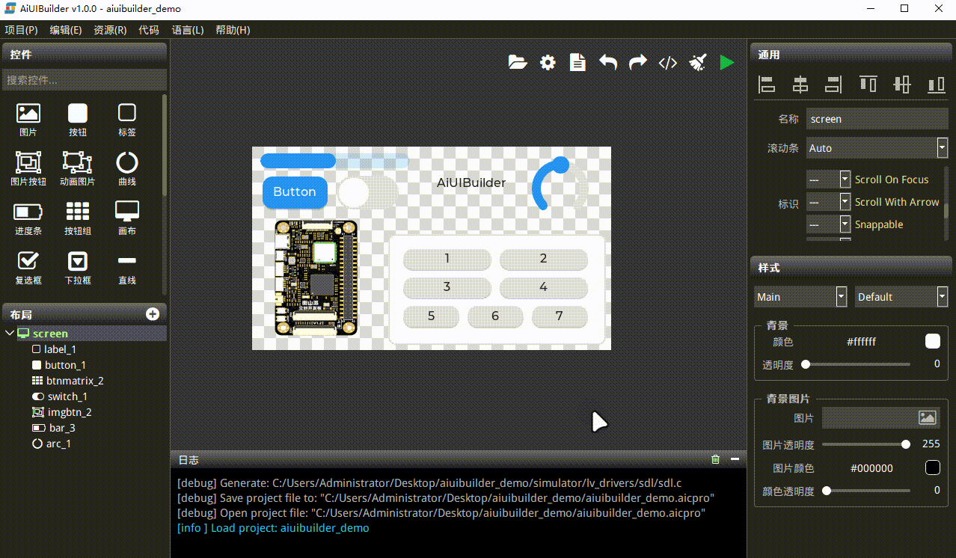The height and width of the screenshot is (558, 956).
Task: Click the clean build broom icon
Action: (x=697, y=63)
